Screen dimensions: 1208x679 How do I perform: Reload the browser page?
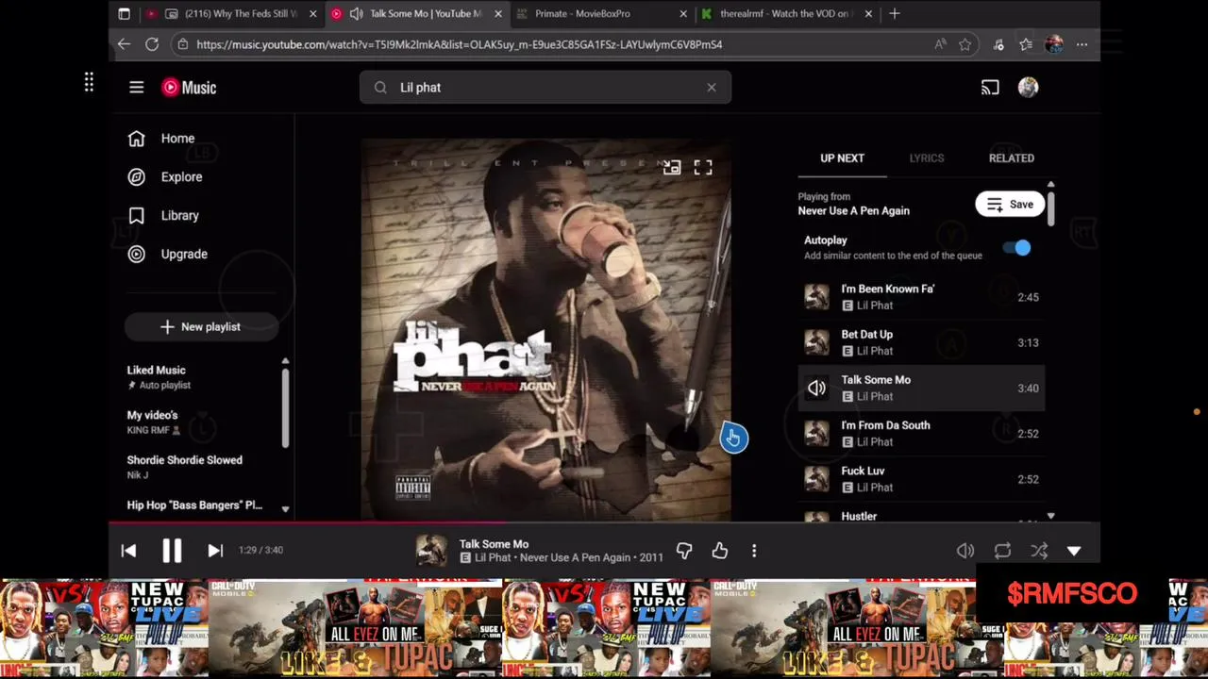(x=152, y=44)
